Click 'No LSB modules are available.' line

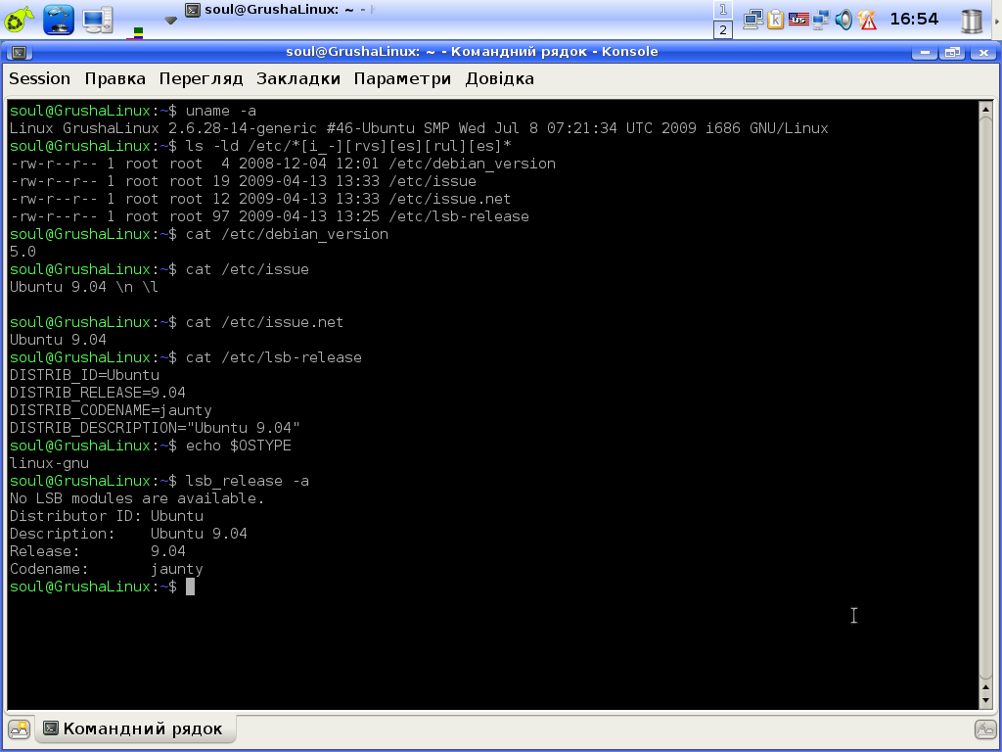(137, 498)
